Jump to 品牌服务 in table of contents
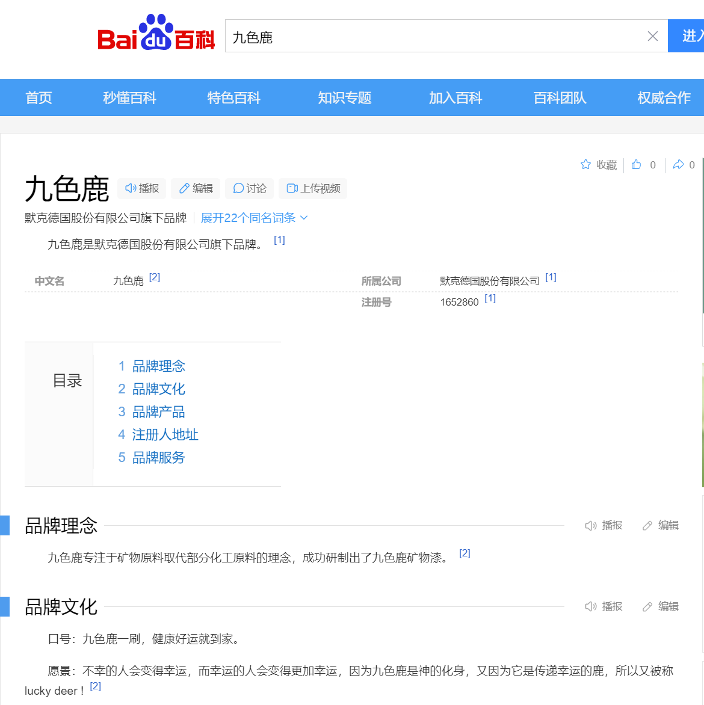704x705 pixels. (158, 458)
